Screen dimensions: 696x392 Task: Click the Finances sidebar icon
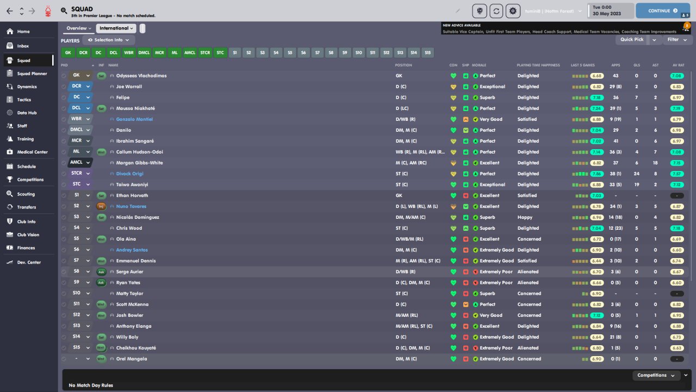pyautogui.click(x=10, y=248)
